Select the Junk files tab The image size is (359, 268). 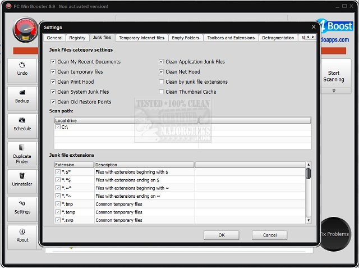coord(102,38)
